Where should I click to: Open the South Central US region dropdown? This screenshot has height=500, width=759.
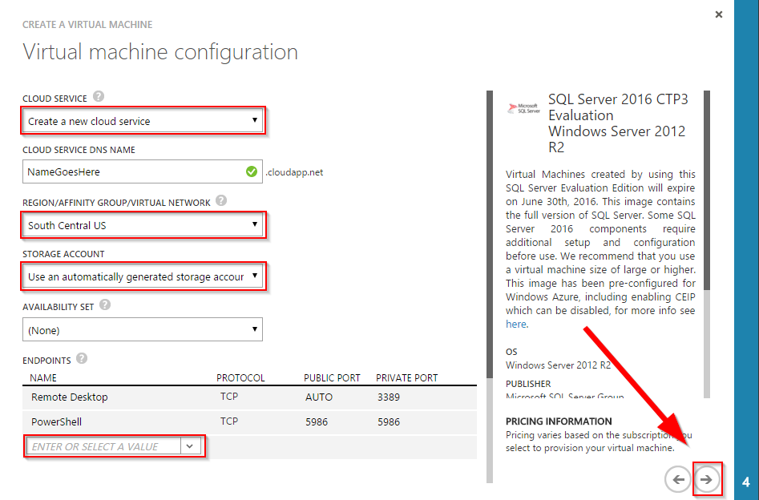pos(143,225)
